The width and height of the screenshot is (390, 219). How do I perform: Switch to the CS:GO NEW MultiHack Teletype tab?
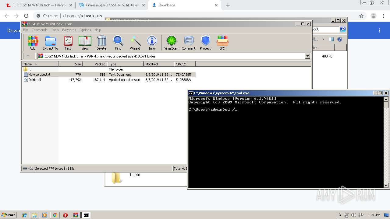(x=40, y=5)
